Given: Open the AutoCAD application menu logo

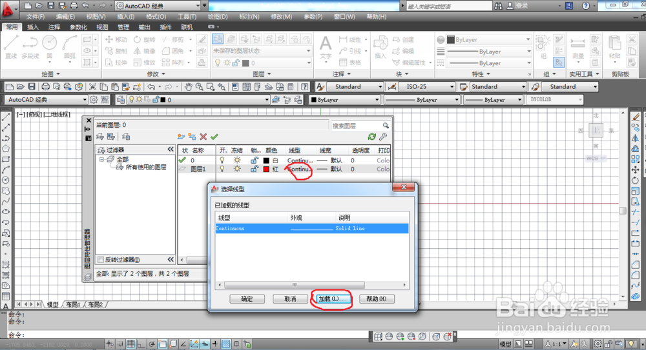Looking at the screenshot, I should coord(7,9).
